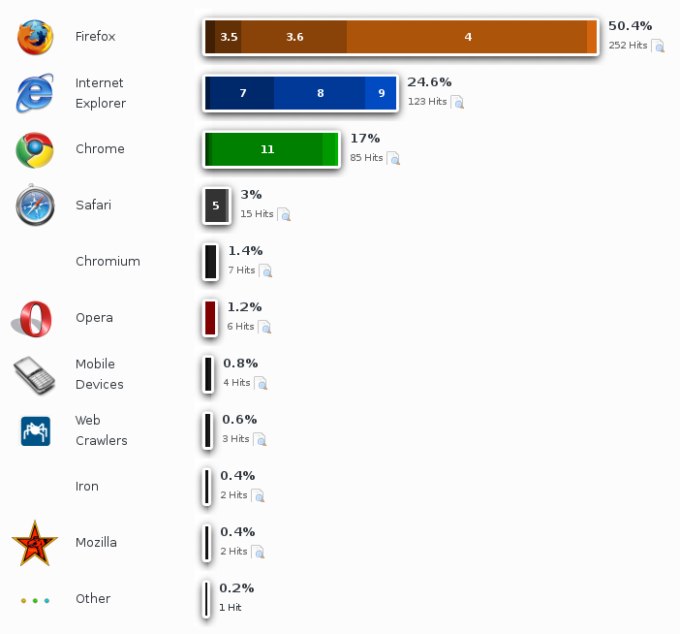Click the Firefox 3.6 bar segment
680x634 pixels.
point(294,37)
